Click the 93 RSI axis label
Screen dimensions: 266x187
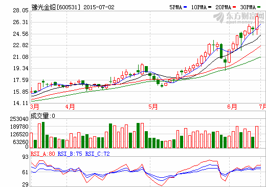[x=26, y=157]
